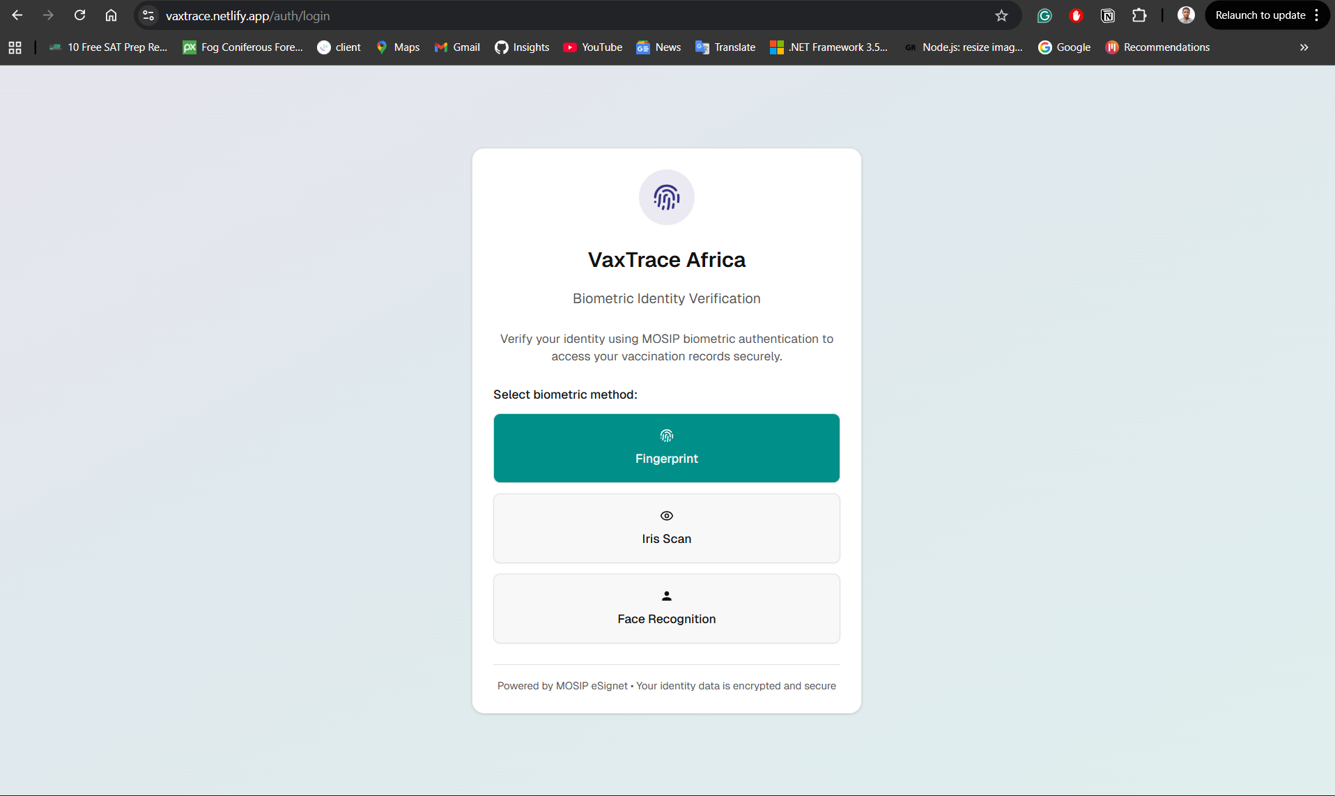Show more bookmarks with the chevron
This screenshot has height=796, width=1335.
[1304, 47]
